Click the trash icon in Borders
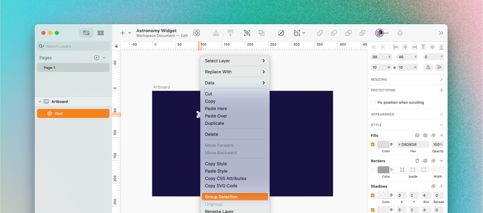The image size is (483, 213). coord(417,161)
